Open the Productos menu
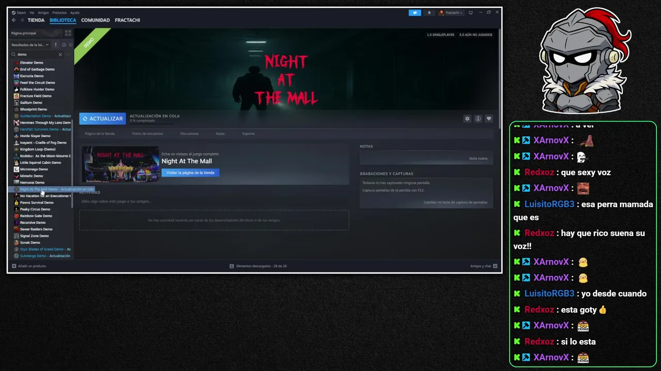Screen dimensions: 661x371 (59, 12)
